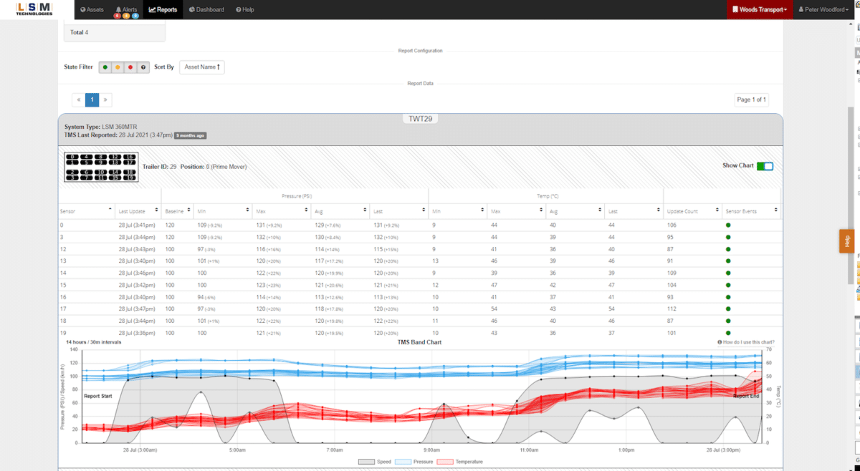Go to the Dashboard page
The image size is (860, 471).
pyautogui.click(x=206, y=10)
